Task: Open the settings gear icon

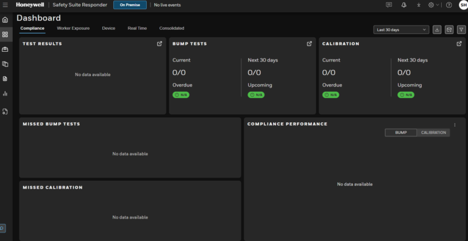Action: (431, 5)
